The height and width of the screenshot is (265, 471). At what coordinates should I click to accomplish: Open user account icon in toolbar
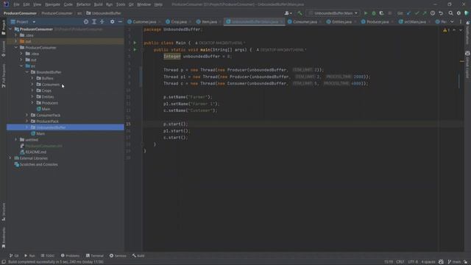point(288,13)
